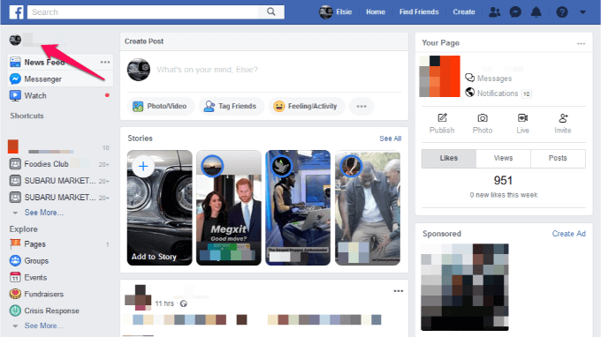Click the Invite person icon
The image size is (601, 337).
[x=563, y=118]
